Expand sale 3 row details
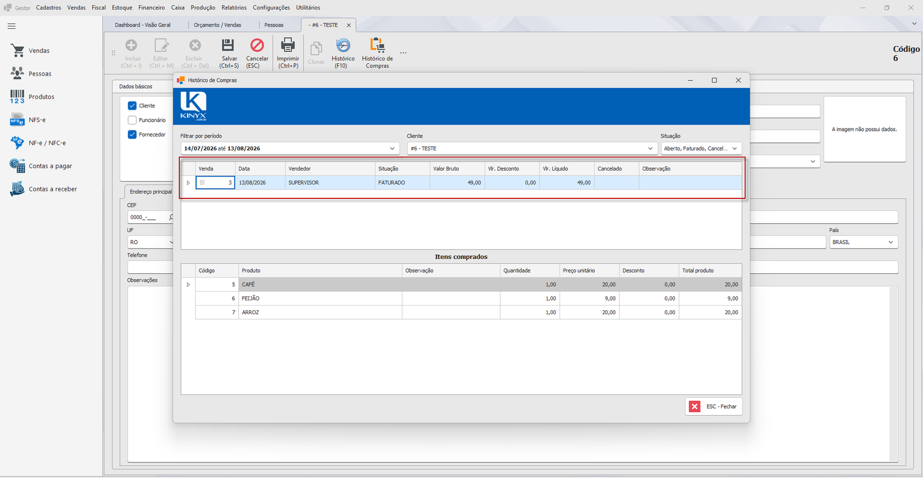Screen dimensions: 923x478 tap(202, 182)
